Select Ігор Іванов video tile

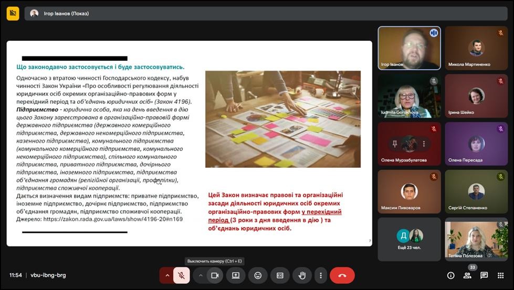[409, 48]
